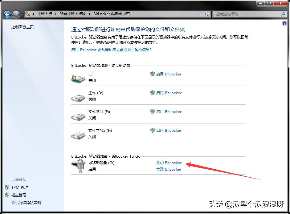
Task: Click the Help question mark icon
Action: click(x=284, y=23)
